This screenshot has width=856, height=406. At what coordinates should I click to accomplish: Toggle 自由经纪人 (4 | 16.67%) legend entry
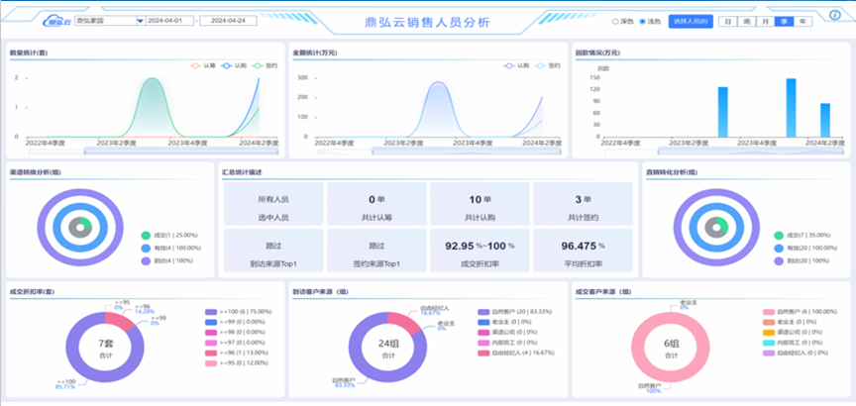coord(516,354)
